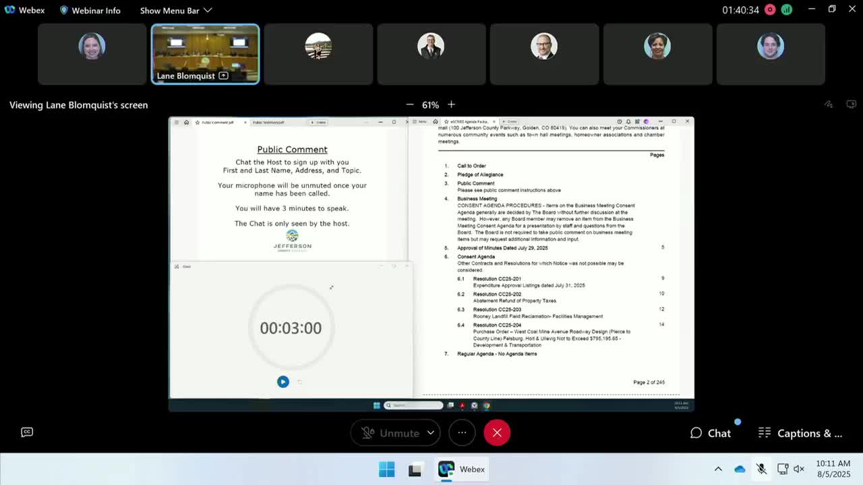This screenshot has width=863, height=485.
Task: Start the 00:03:00 timer with play button
Action: tap(283, 382)
